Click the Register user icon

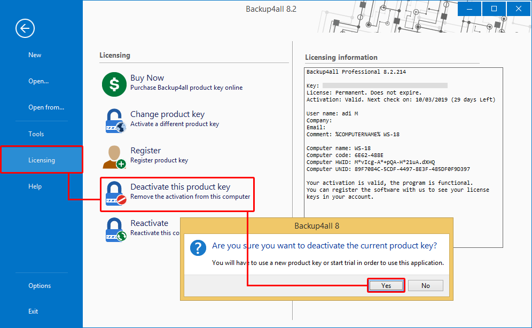(114, 157)
